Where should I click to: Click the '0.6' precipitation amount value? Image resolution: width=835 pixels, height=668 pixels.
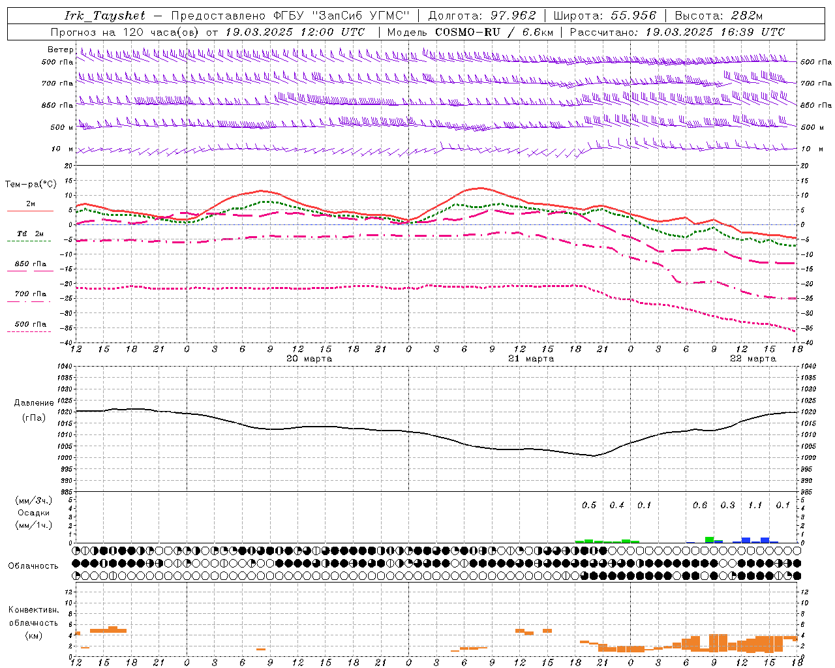click(700, 506)
